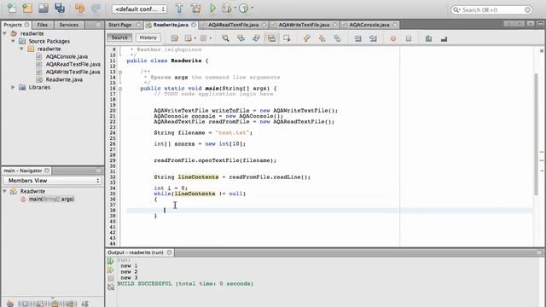Screen dimensions: 546x307
Task: Click the Stop Macro Recording icon
Action: [409, 38]
